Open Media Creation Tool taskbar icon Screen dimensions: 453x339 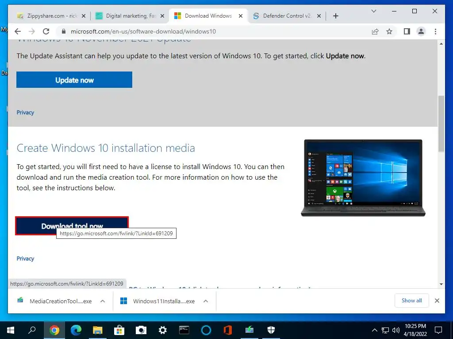250,330
